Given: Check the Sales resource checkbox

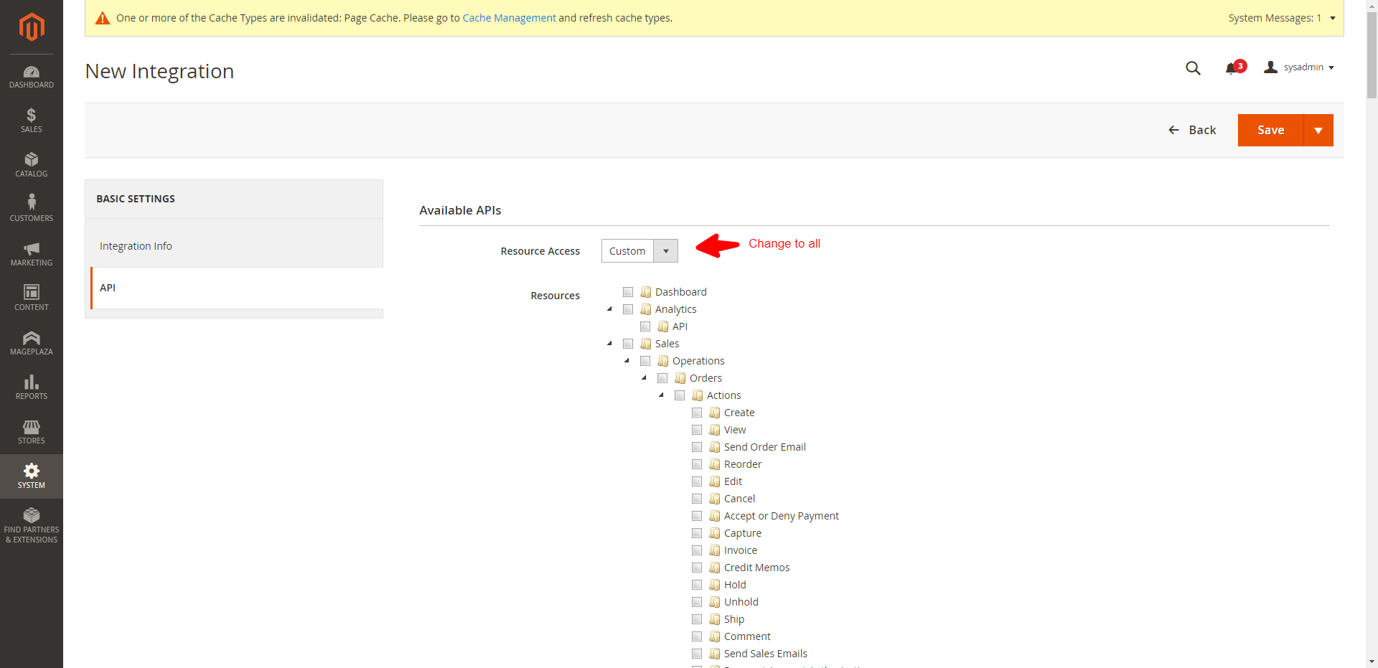Looking at the screenshot, I should (628, 344).
